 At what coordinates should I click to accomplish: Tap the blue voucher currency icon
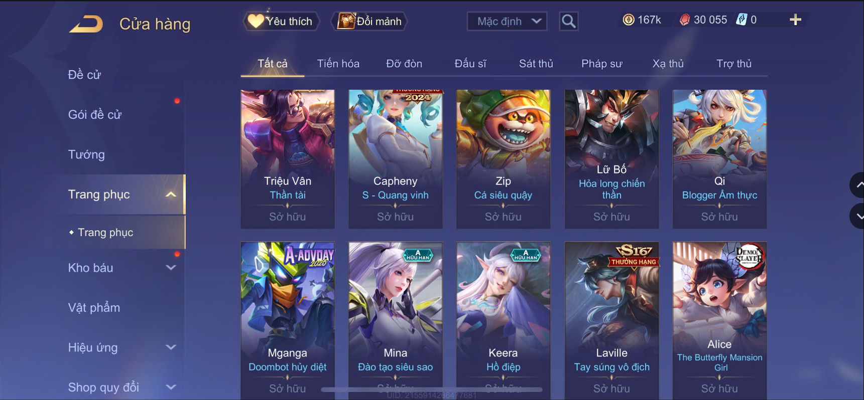[x=741, y=20]
